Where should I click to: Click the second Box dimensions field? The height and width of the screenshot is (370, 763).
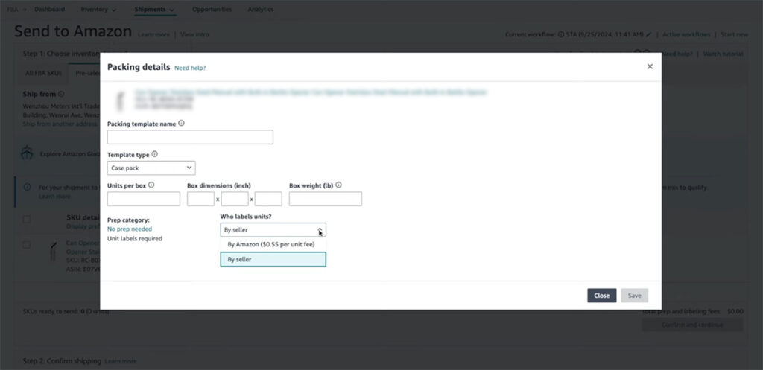[235, 199]
